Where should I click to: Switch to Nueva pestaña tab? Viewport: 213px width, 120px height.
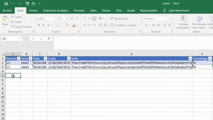[148, 10]
